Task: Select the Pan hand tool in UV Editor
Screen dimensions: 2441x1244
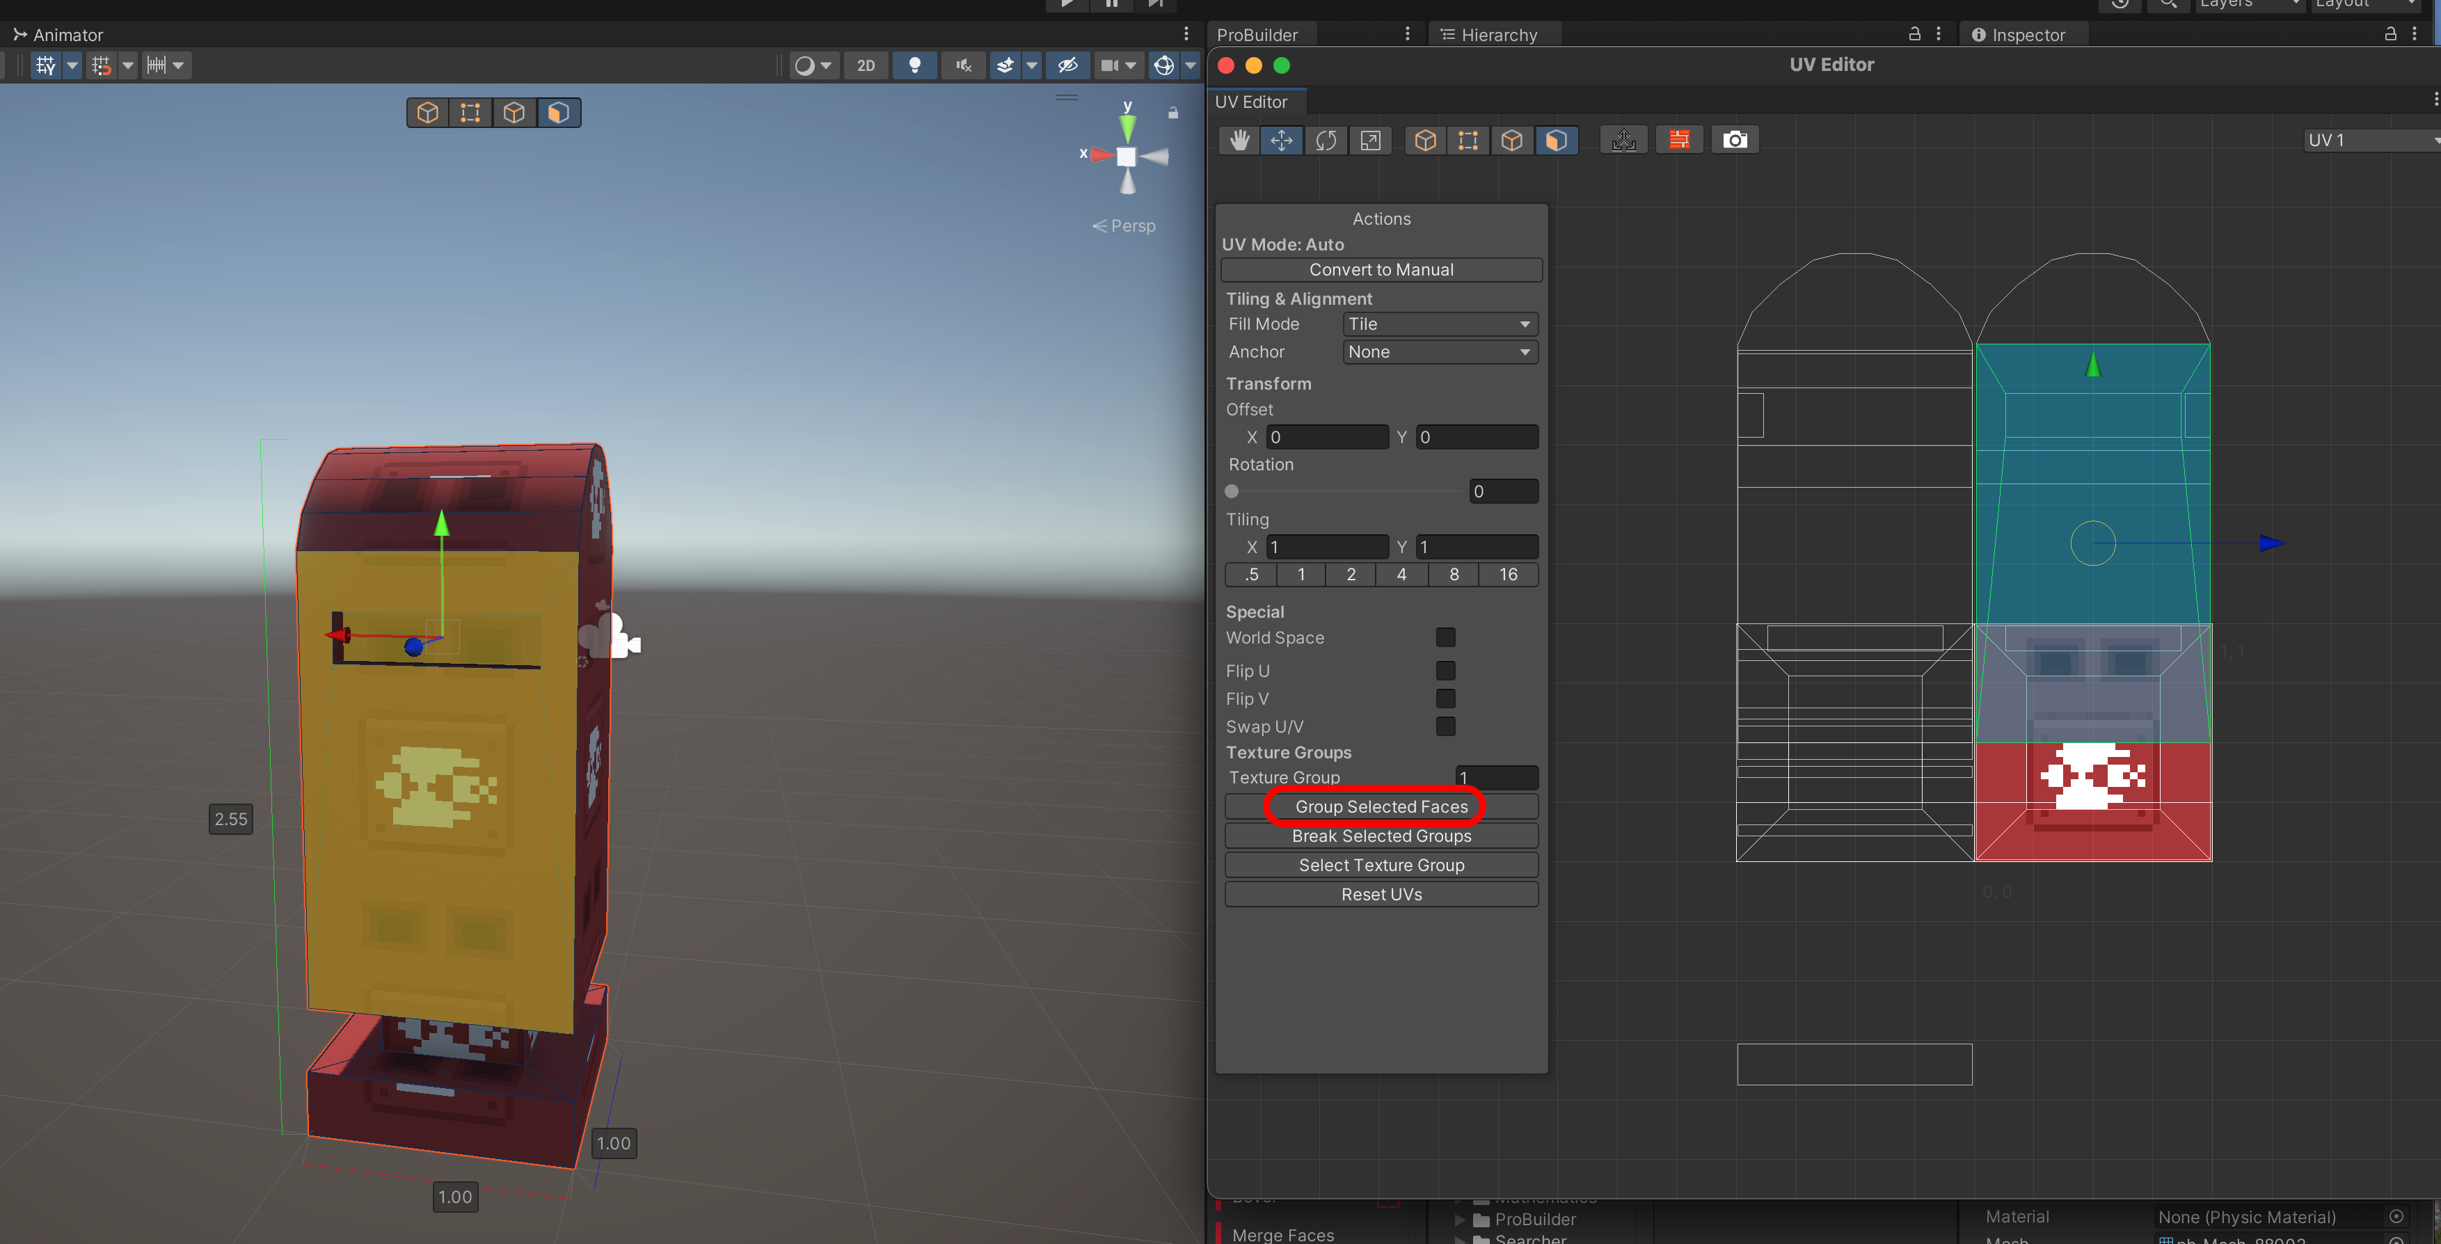Action: point(1239,141)
